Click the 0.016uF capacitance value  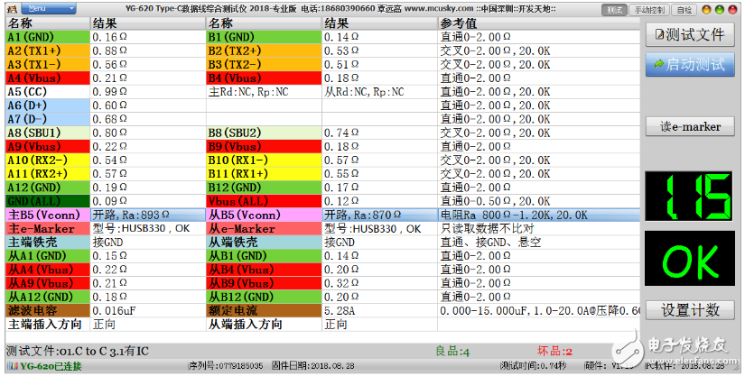[x=148, y=310]
